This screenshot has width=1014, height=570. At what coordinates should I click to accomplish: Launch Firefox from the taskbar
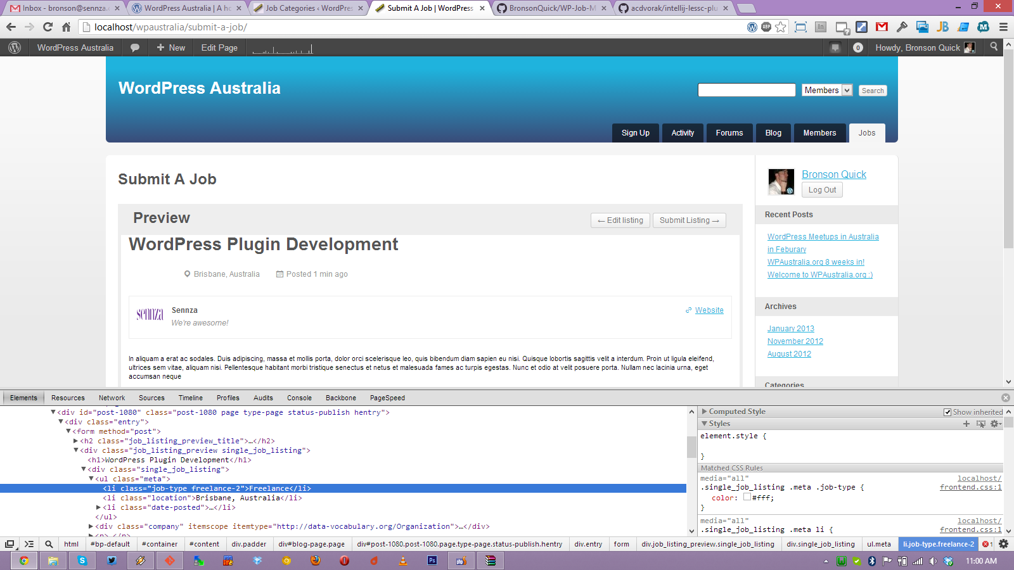316,560
